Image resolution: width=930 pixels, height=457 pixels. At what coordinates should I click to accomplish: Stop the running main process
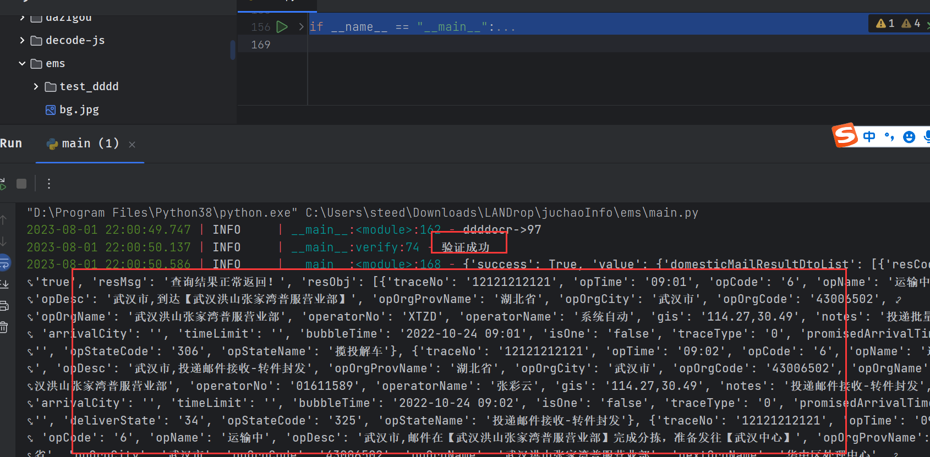click(21, 184)
